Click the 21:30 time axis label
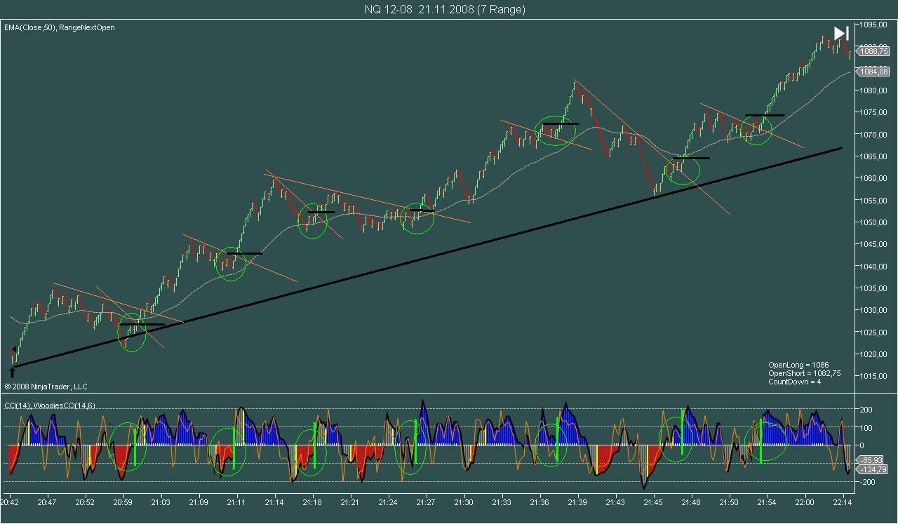Viewport: 898px width, 524px height. (x=464, y=502)
